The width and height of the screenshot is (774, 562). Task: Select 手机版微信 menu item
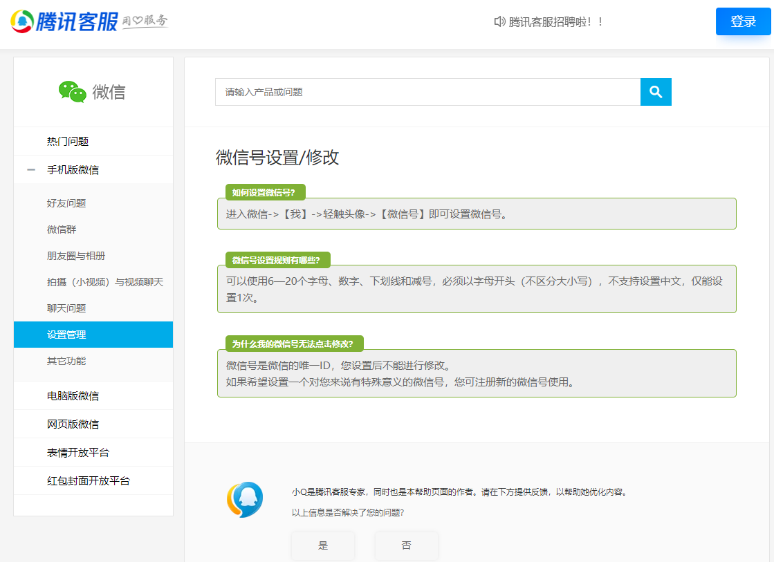point(73,170)
